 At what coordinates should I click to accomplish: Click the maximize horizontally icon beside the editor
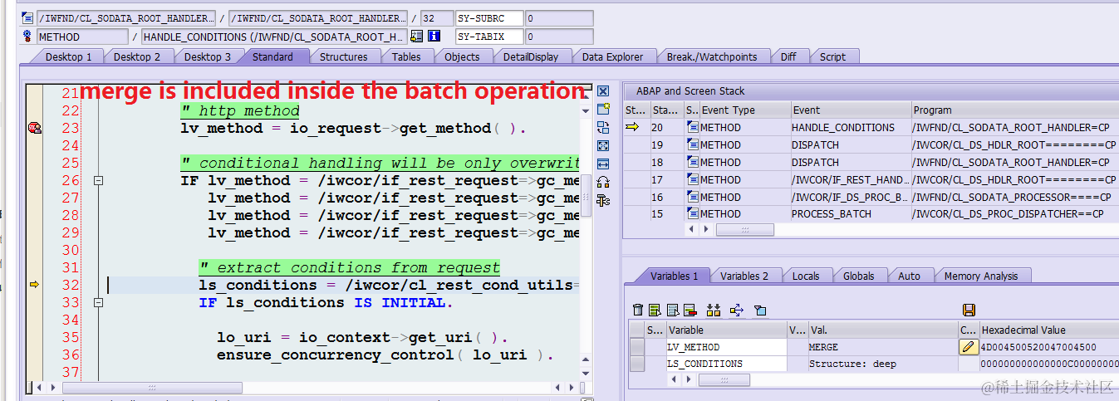pyautogui.click(x=604, y=164)
